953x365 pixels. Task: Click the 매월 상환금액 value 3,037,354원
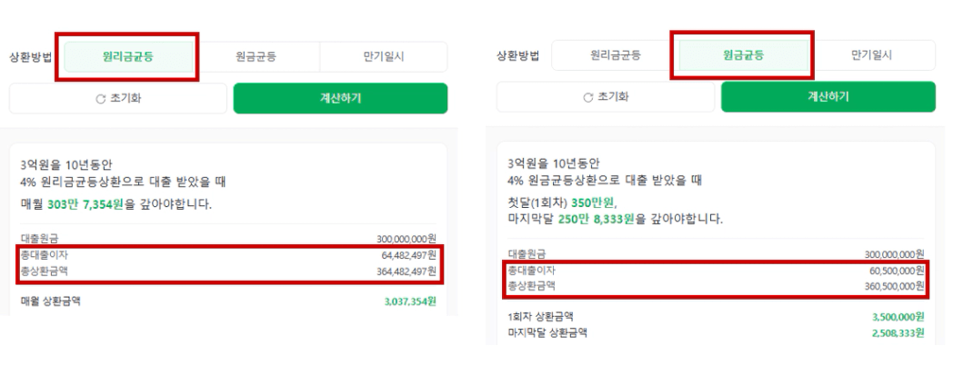(410, 301)
